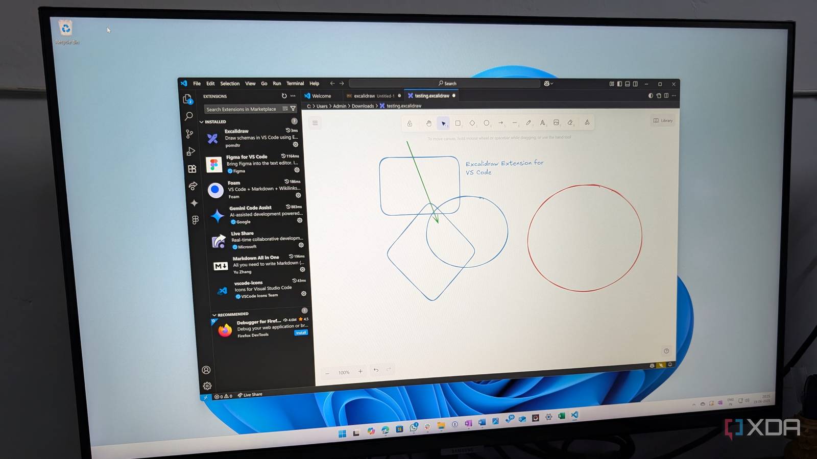
Task: Open the Terminal menu
Action: click(295, 83)
